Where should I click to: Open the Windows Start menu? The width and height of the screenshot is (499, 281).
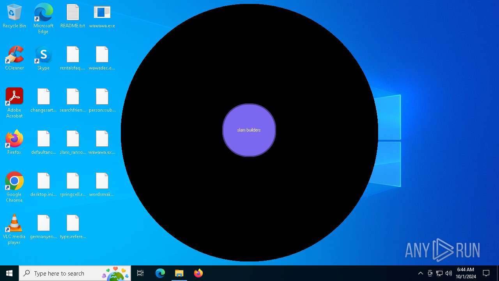(x=9, y=273)
